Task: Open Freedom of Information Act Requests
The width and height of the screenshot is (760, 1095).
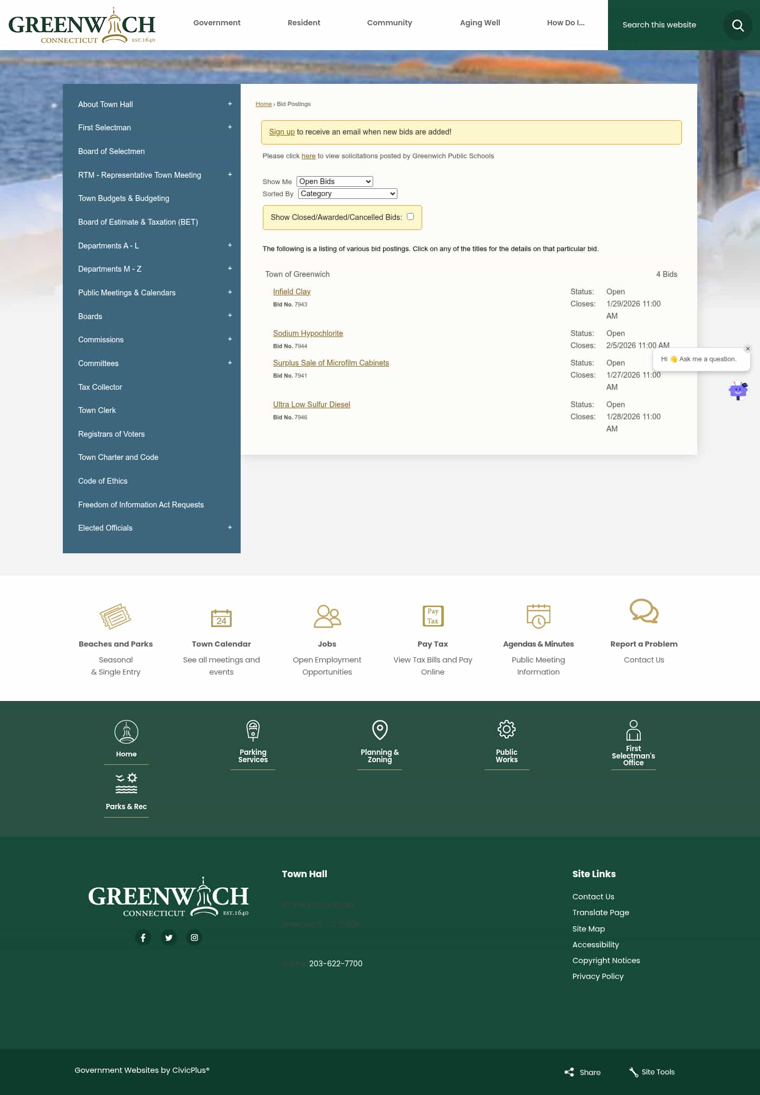Action: point(141,505)
